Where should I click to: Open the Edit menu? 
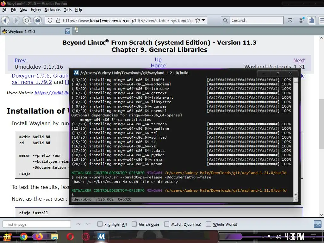(x=14, y=10)
